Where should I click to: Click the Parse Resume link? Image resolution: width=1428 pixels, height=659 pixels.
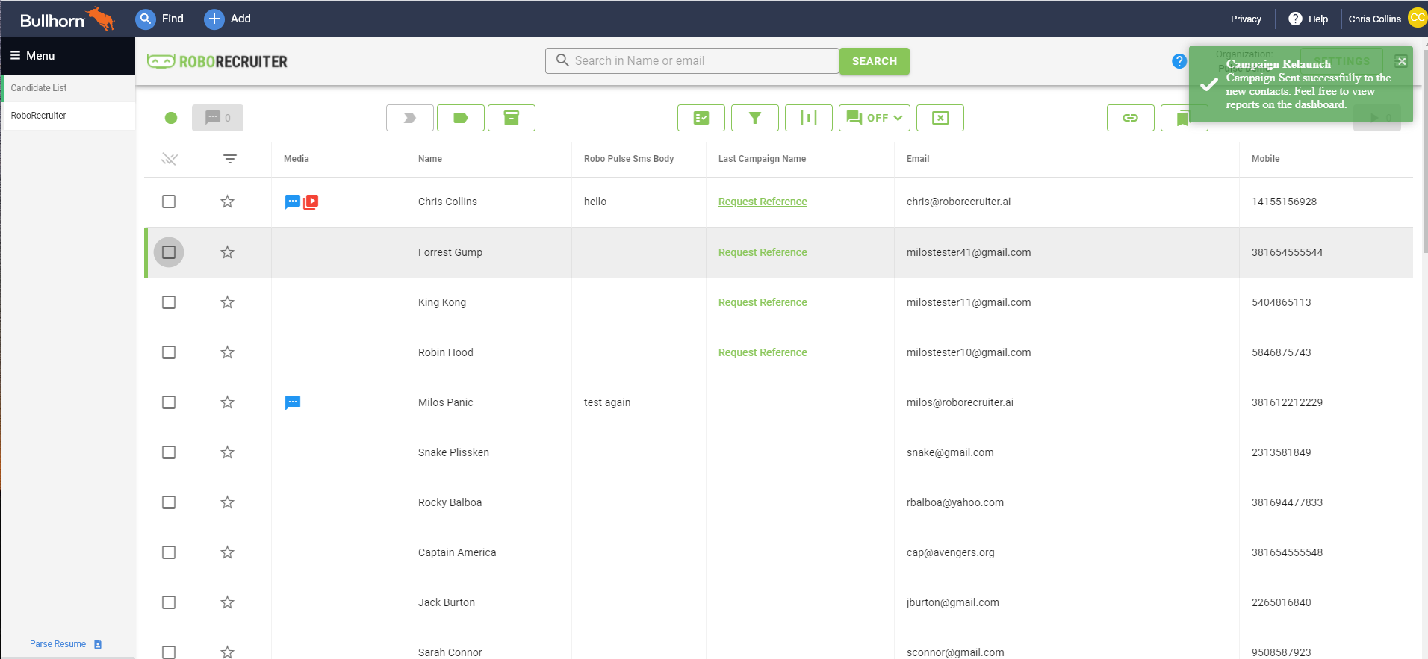coord(58,644)
